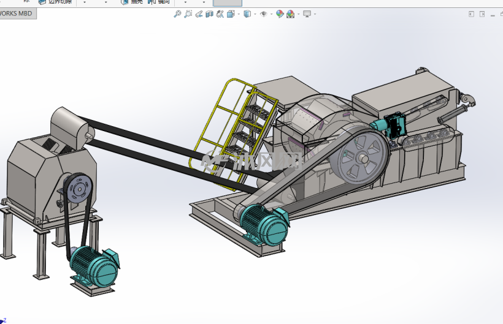This screenshot has height=324, width=503.
Task: Select the teal motor on the base frame
Action: [x=266, y=224]
